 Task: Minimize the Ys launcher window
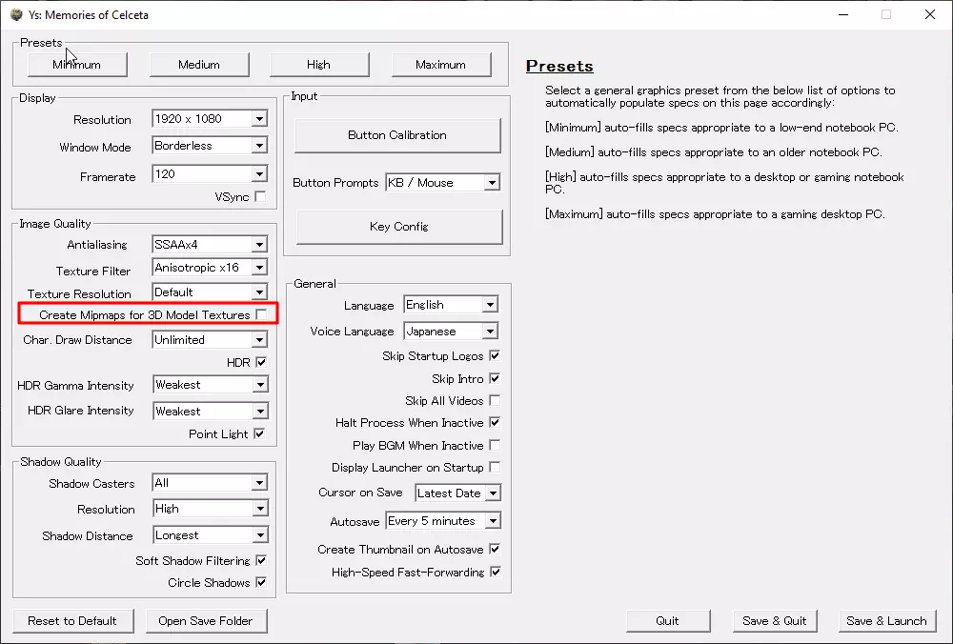point(843,14)
